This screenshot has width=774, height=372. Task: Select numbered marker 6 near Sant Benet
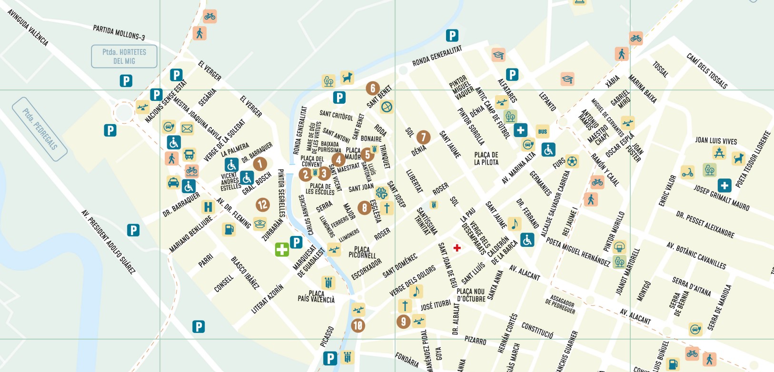pyautogui.click(x=373, y=88)
